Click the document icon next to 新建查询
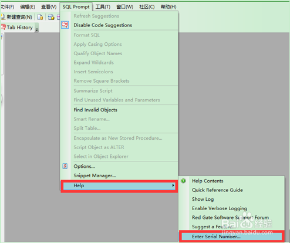 (x=40, y=17)
